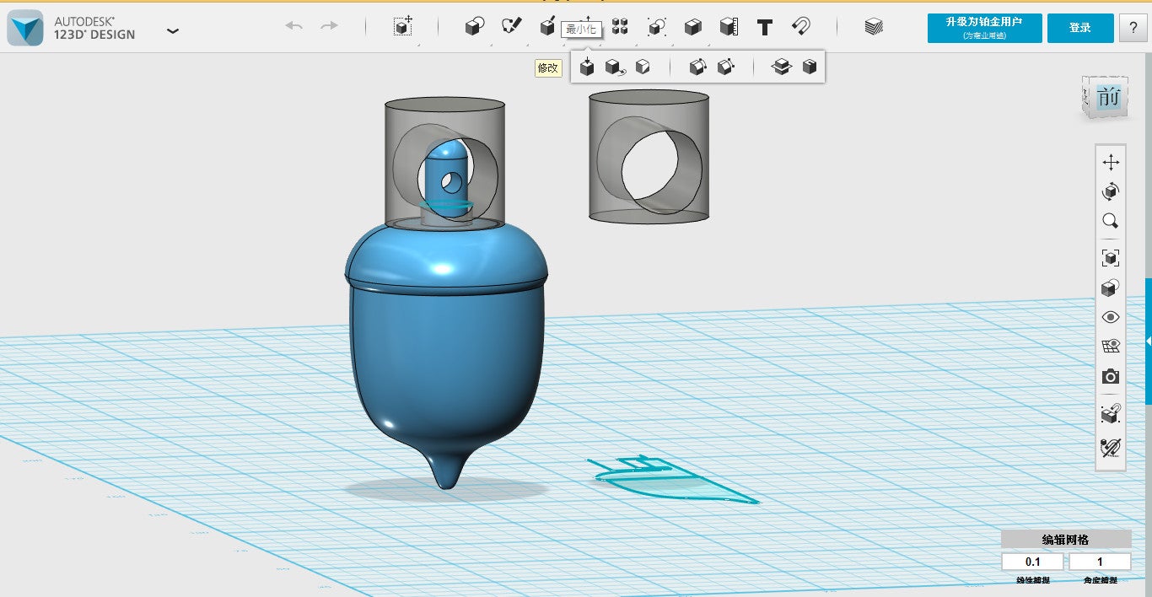This screenshot has height=597, width=1152.
Task: Toggle the materials and outlines display mode
Action: pos(1111,288)
